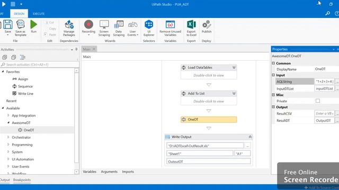Screen dimensions: 339x190
Task: Select the Main document tab
Action: (86, 49)
